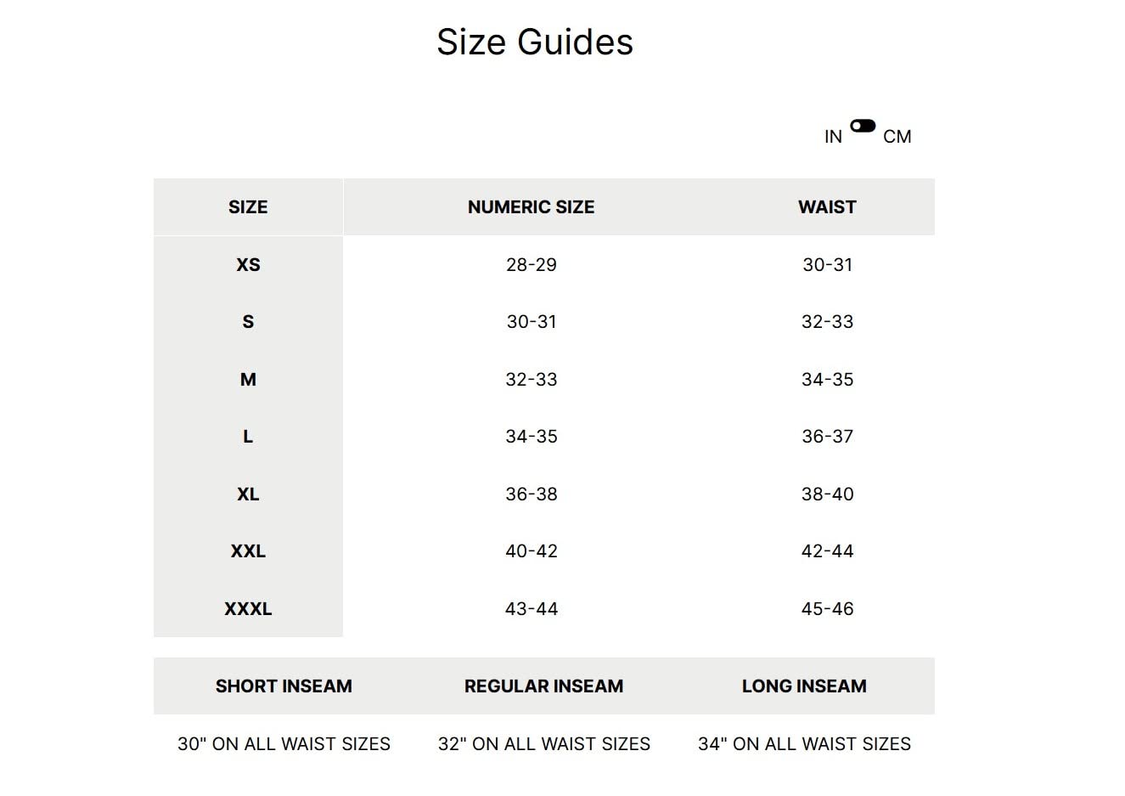
Task: Click the XXL size row label
Action: (x=248, y=551)
